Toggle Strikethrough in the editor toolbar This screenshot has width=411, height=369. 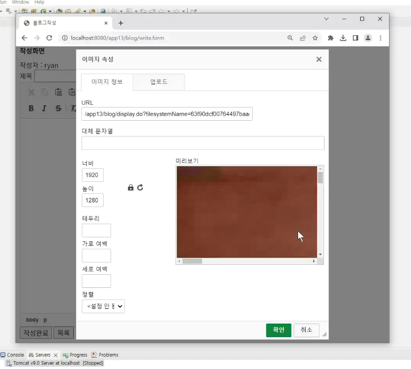point(58,108)
